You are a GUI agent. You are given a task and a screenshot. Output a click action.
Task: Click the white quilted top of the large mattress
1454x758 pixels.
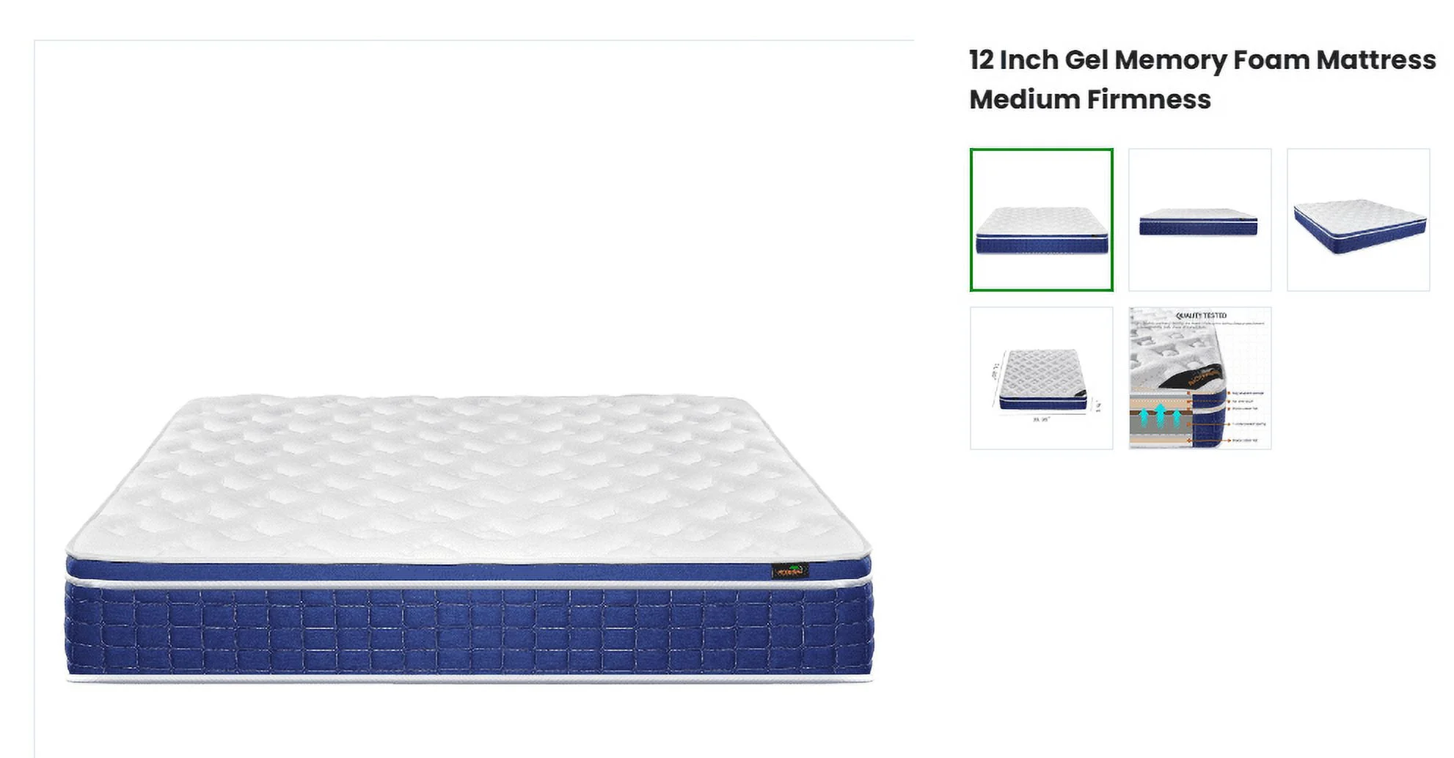pos(470,476)
